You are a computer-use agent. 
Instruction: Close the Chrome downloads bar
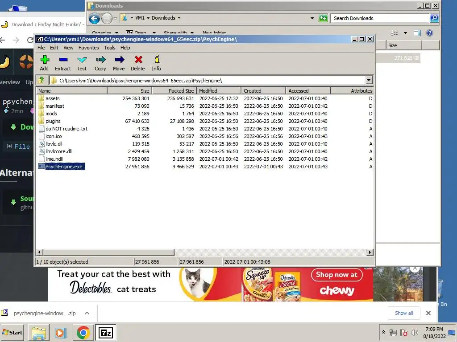point(428,313)
